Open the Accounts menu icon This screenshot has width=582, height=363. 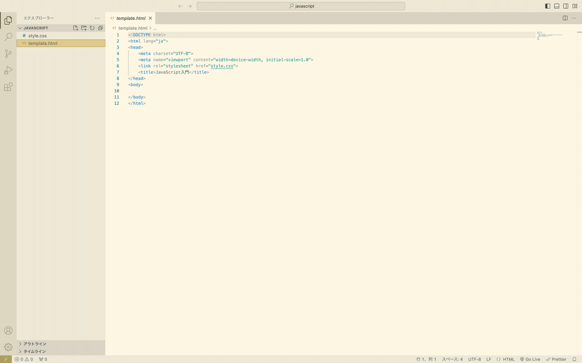pos(8,331)
